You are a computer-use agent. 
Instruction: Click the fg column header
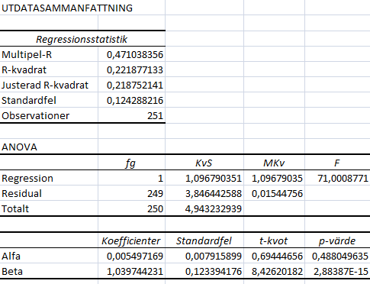click(130, 163)
